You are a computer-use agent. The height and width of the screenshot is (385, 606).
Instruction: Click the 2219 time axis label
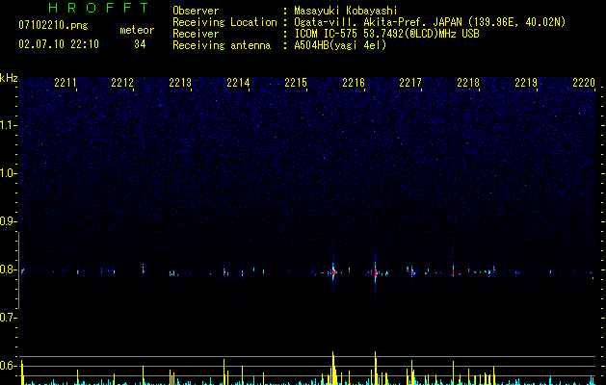[x=526, y=83]
